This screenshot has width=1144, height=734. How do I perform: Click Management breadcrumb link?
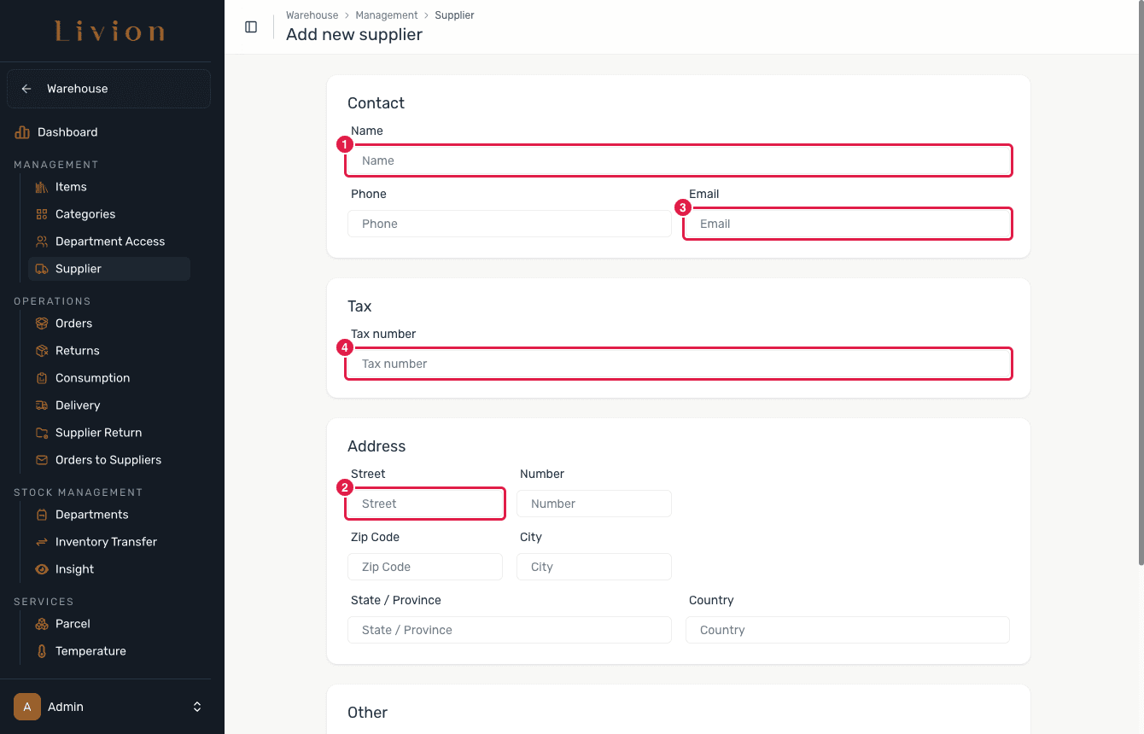387,15
